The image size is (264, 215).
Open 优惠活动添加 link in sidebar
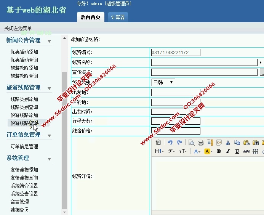point(24,52)
